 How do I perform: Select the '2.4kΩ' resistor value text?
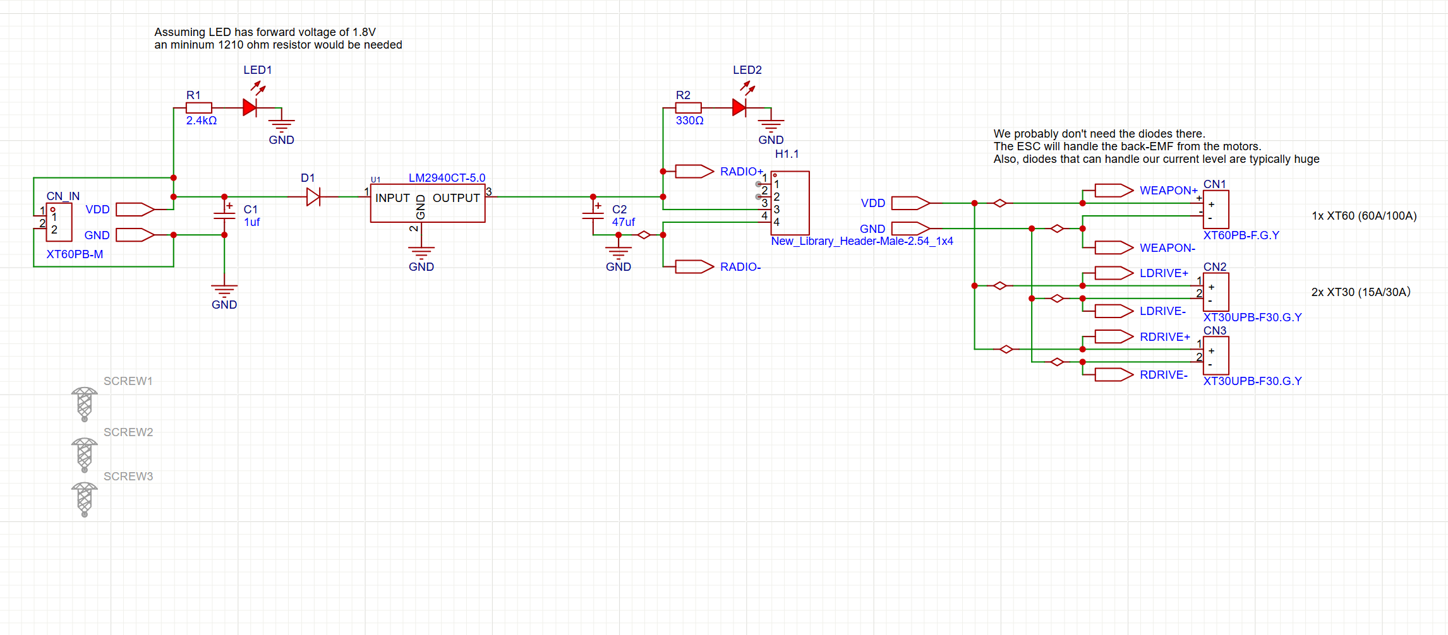(x=202, y=121)
